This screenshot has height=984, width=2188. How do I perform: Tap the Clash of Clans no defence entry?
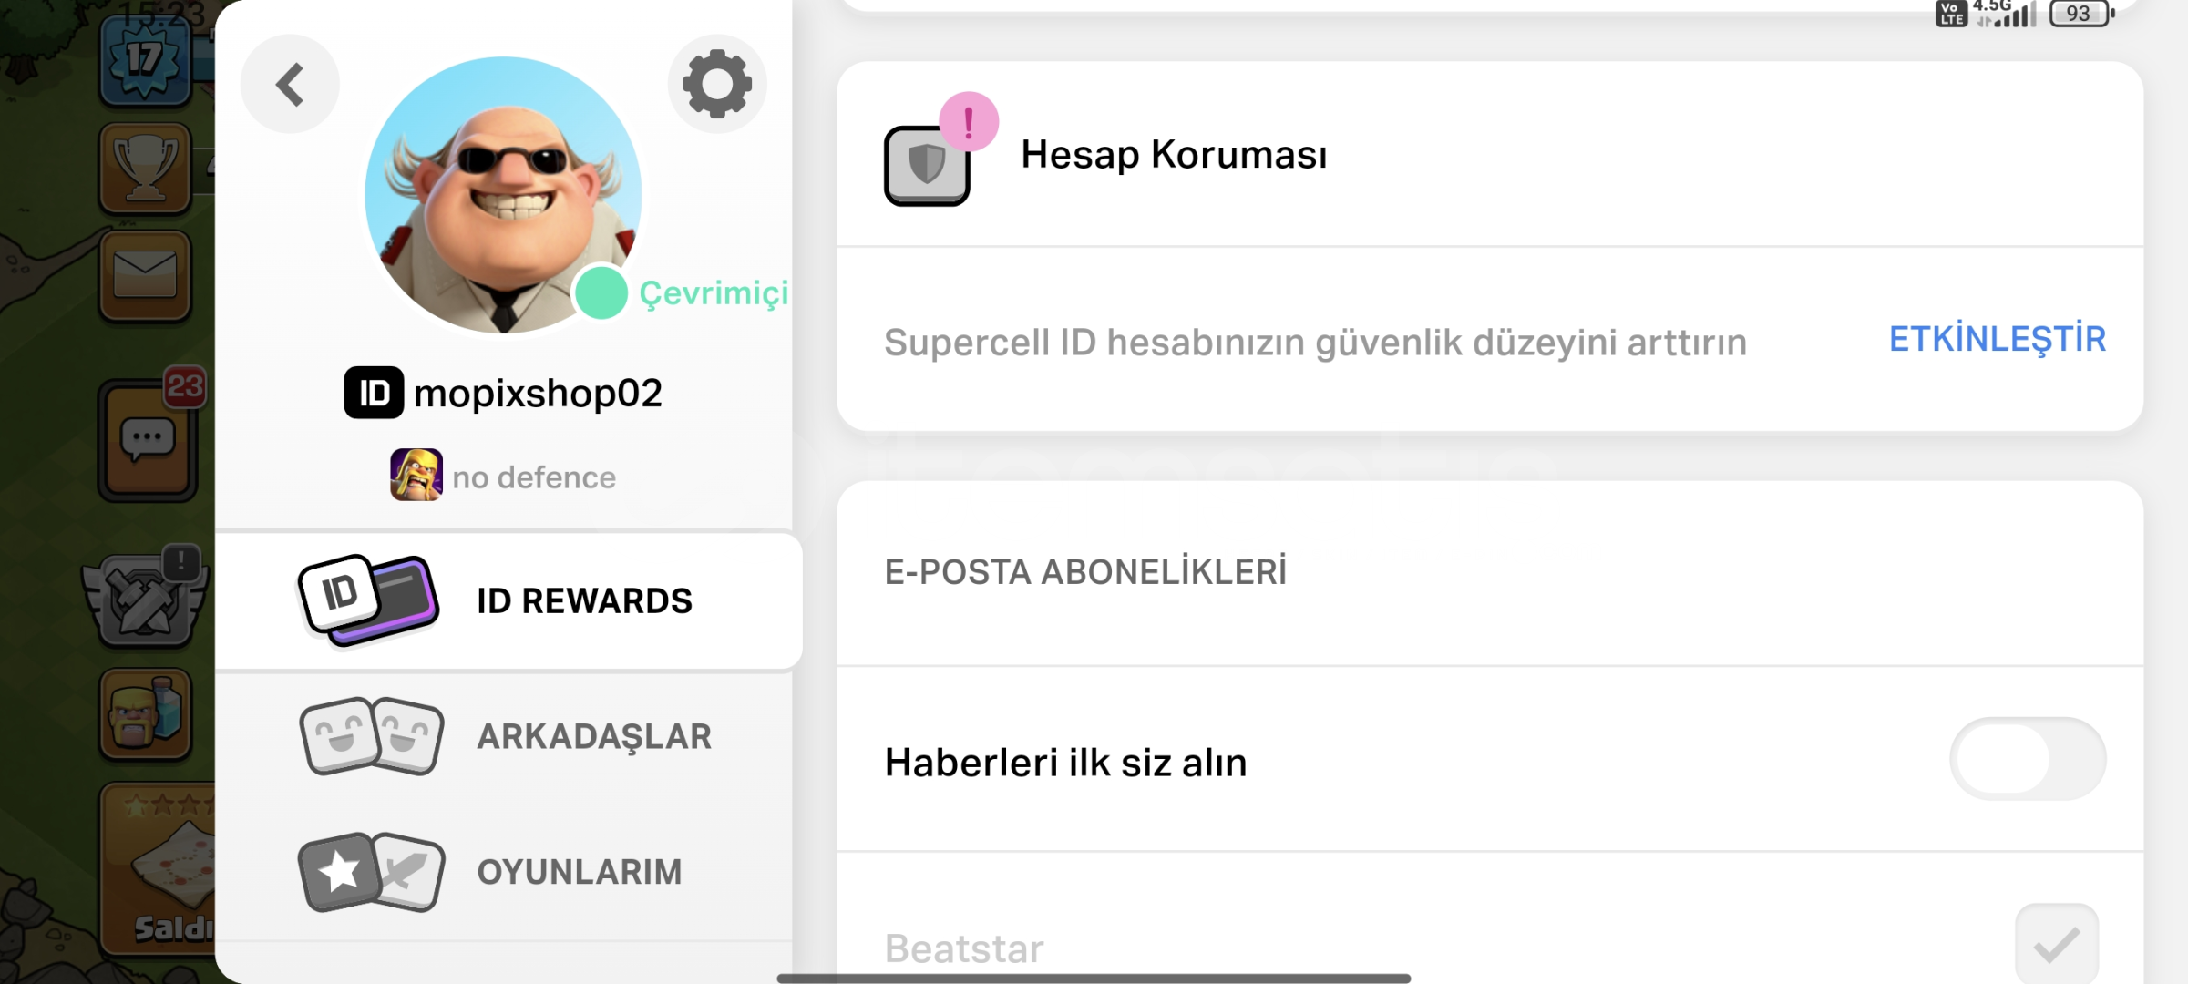pyautogui.click(x=503, y=476)
